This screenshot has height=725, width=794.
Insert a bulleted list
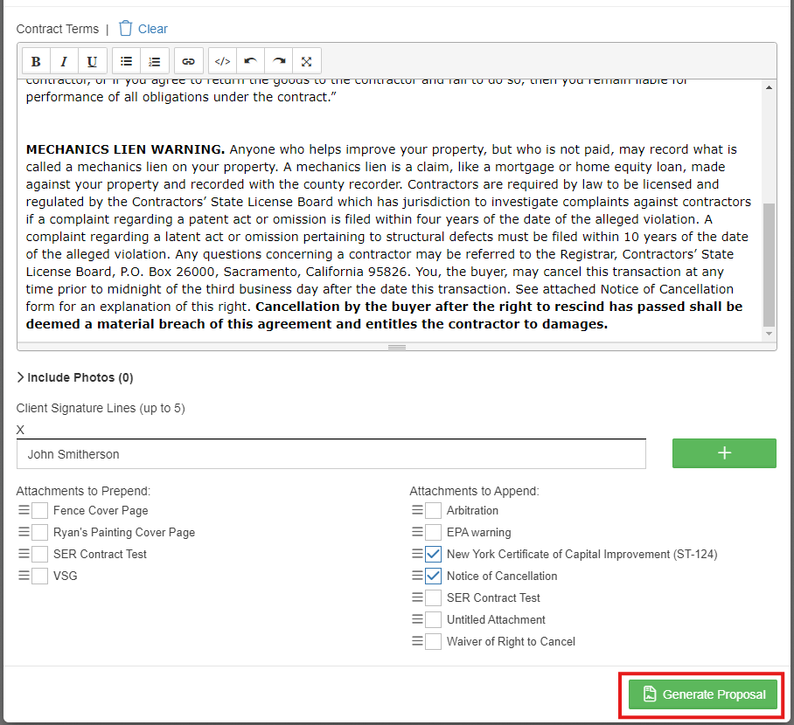click(x=127, y=61)
